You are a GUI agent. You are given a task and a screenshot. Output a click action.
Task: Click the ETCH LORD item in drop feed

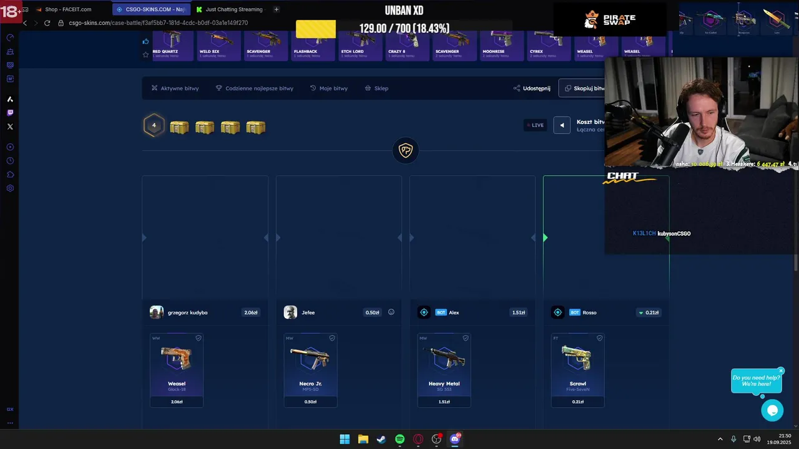tap(360, 45)
